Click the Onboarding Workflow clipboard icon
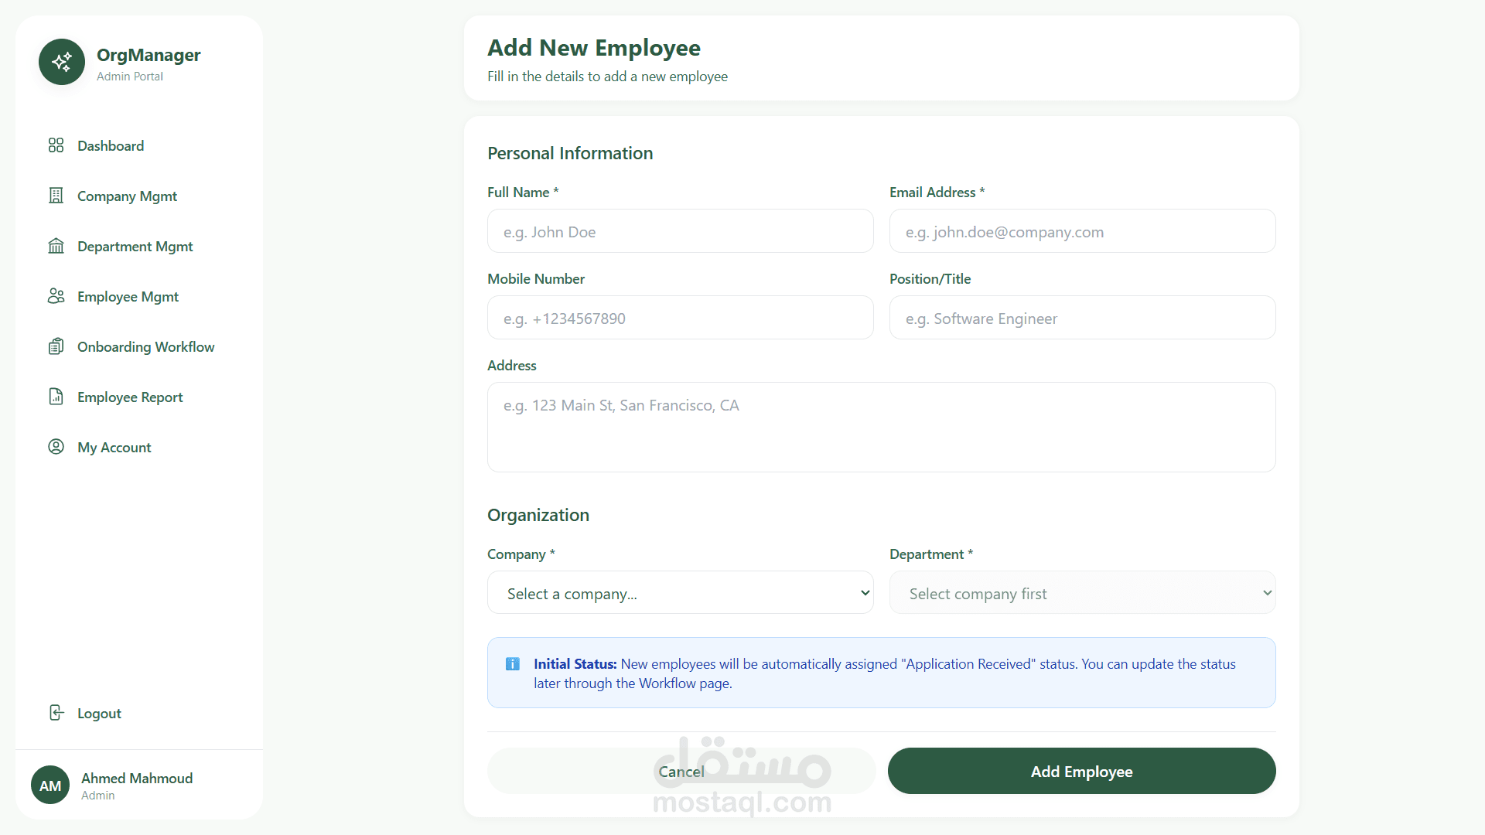 56,346
